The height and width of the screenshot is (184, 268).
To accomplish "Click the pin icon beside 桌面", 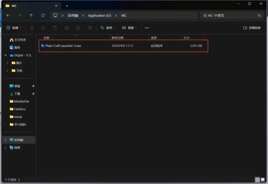I will pos(33,86).
